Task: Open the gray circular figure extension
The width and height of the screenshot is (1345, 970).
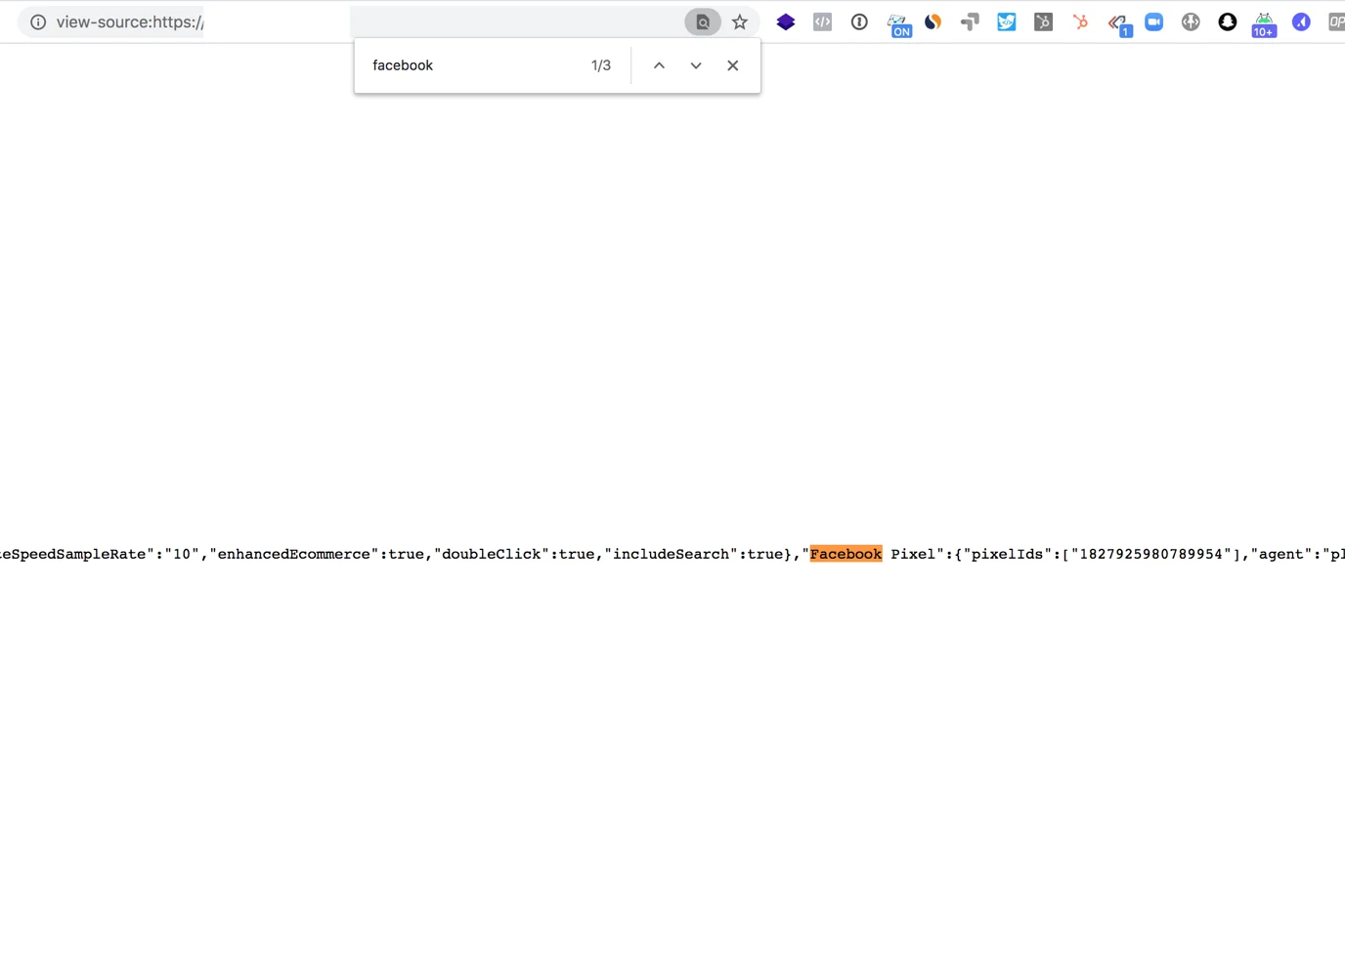Action: pyautogui.click(x=1191, y=21)
